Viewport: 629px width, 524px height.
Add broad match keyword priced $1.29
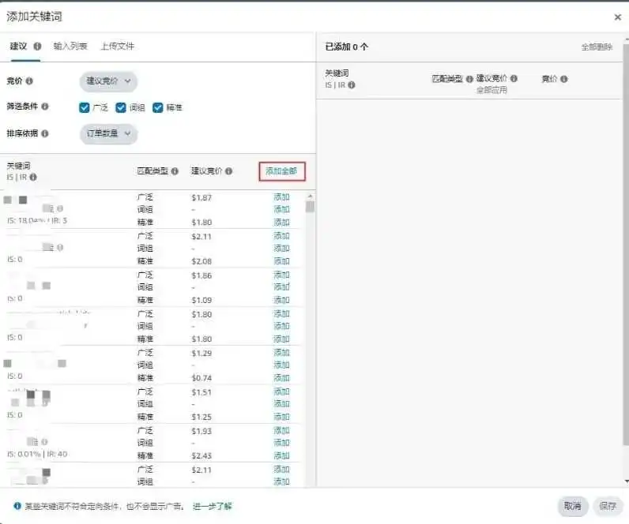281,353
